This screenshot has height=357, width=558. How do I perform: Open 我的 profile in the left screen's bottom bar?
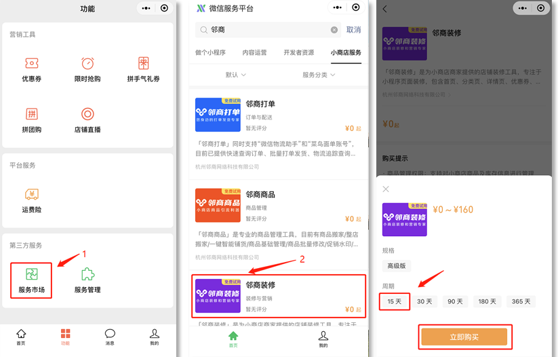click(154, 337)
